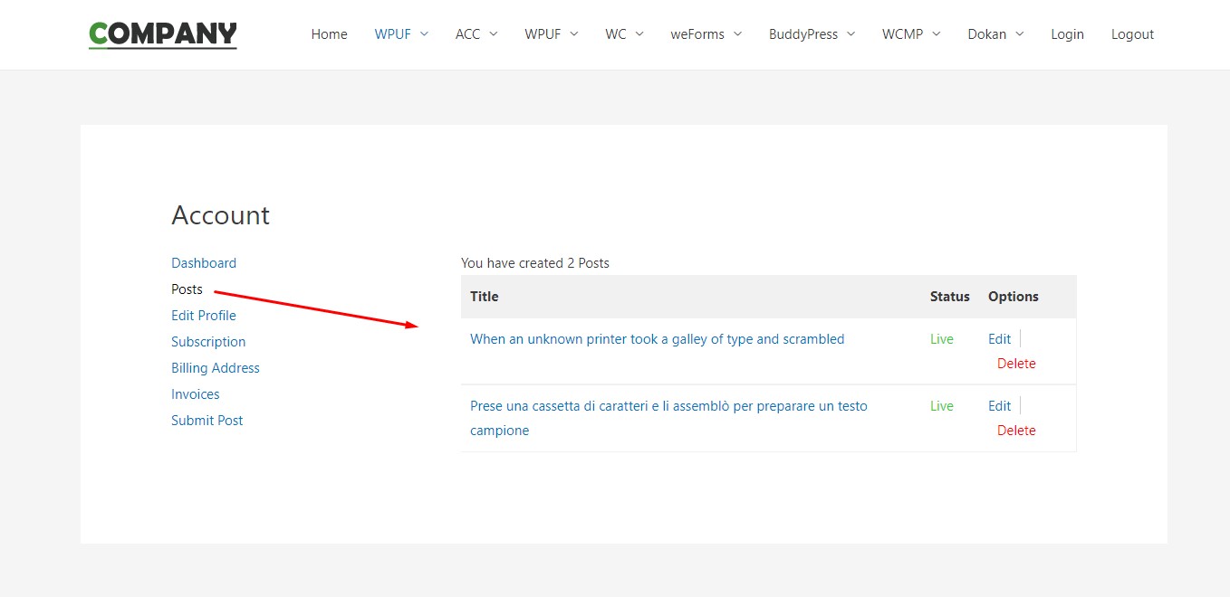The width and height of the screenshot is (1230, 597).
Task: Click Live status of 'When an unknown printer' post
Action: [942, 339]
